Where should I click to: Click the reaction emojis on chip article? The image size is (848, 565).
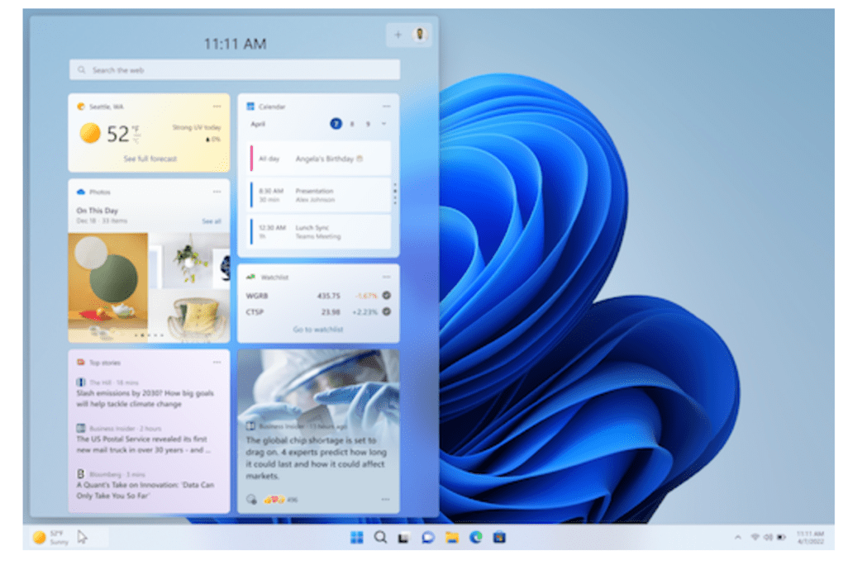tap(274, 500)
